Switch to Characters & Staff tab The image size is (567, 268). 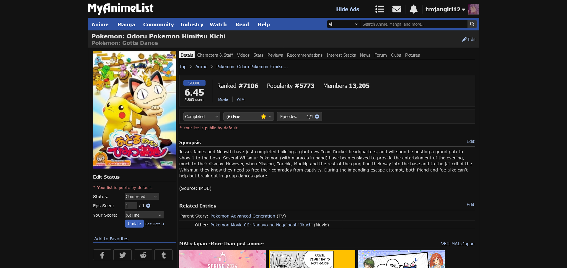pyautogui.click(x=215, y=55)
